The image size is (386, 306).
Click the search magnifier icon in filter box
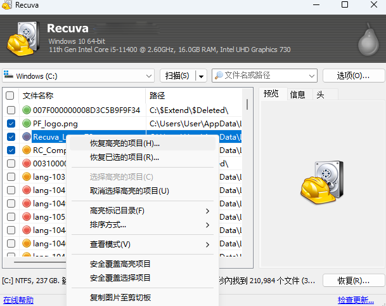pyautogui.click(x=219, y=76)
